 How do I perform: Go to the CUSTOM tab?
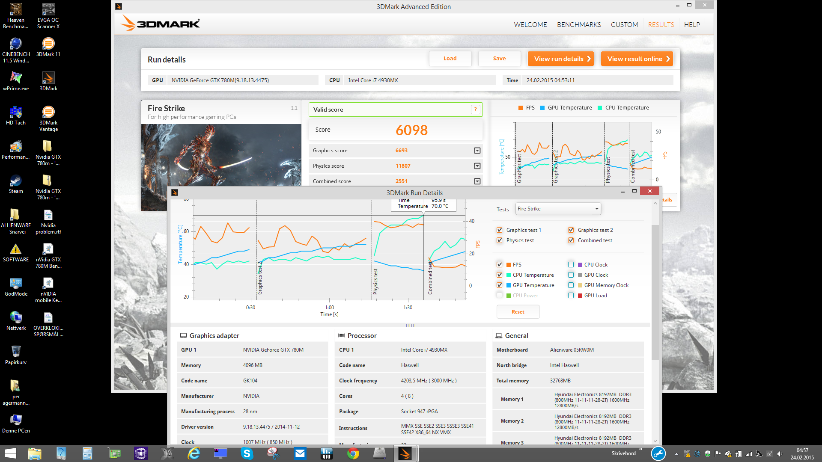624,25
